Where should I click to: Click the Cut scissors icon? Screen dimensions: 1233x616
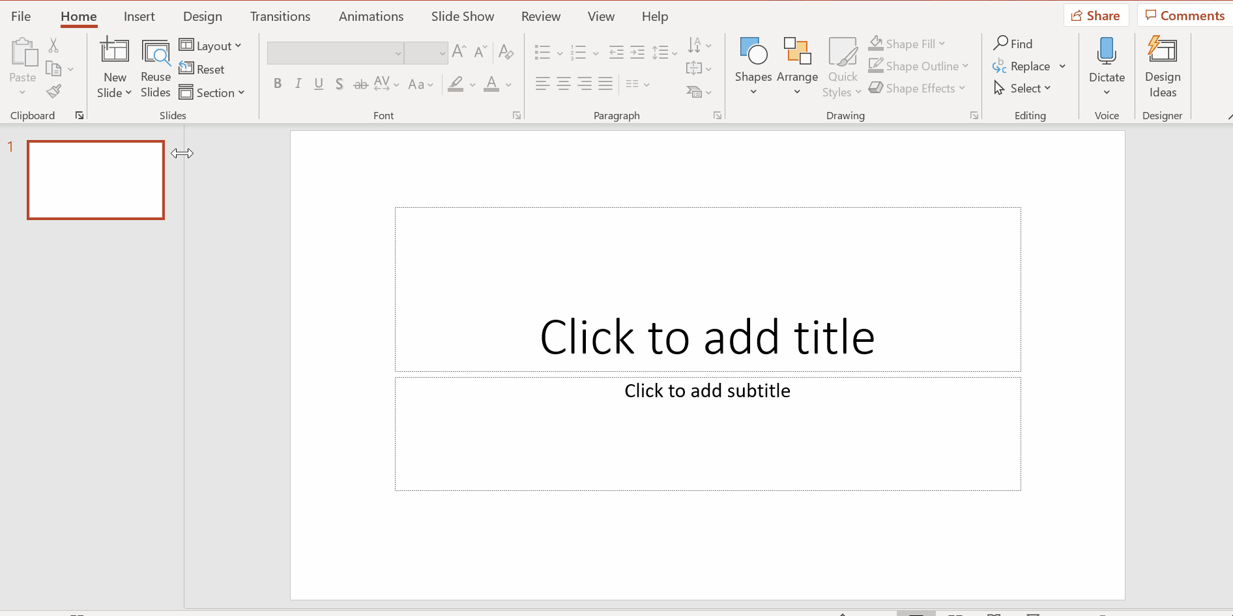coord(53,45)
